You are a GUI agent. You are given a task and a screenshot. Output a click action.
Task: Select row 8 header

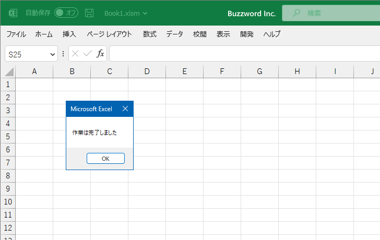coord(8,176)
